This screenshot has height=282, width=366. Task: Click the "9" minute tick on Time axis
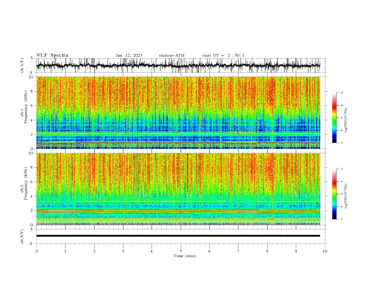pos(296,251)
